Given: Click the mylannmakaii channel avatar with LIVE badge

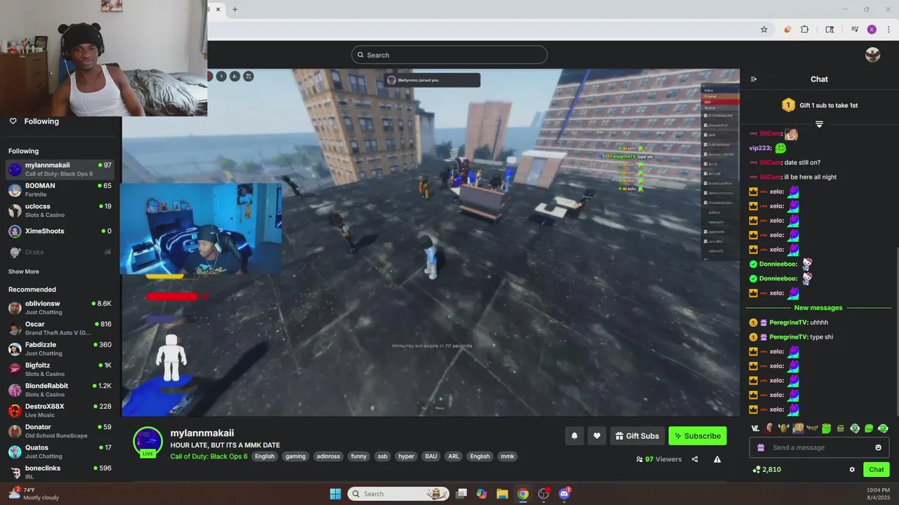Looking at the screenshot, I should (147, 442).
